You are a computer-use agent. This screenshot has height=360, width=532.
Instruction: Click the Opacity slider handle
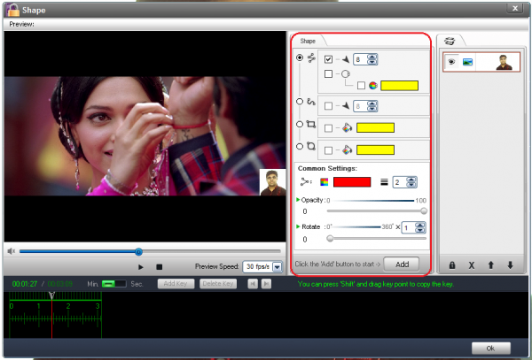[x=424, y=211]
